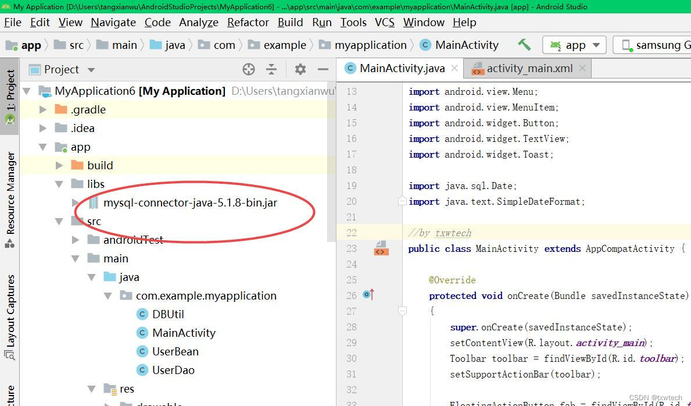
Task: Fold the onCreate method at line 27
Action: (402, 311)
